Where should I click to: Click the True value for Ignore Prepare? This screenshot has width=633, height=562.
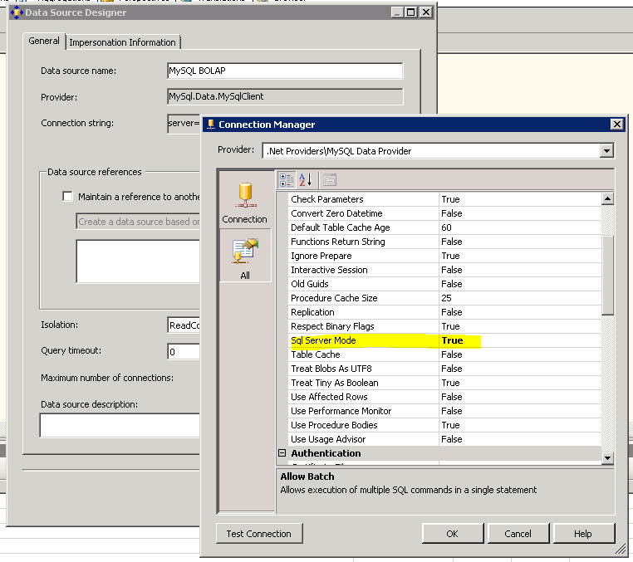[450, 256]
